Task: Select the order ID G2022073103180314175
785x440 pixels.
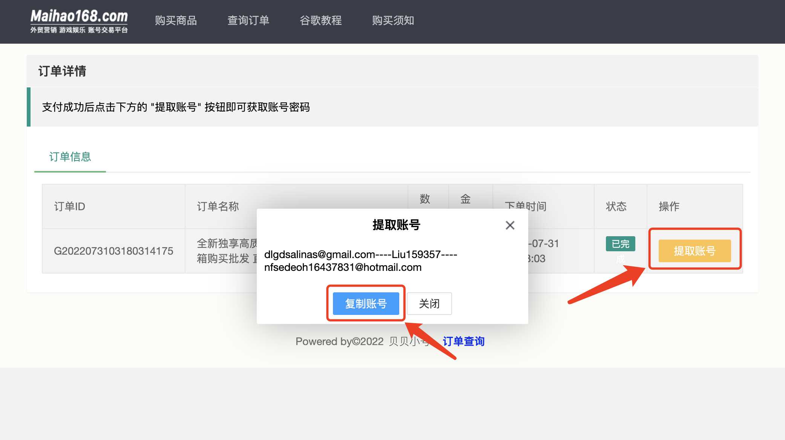Action: (113, 251)
